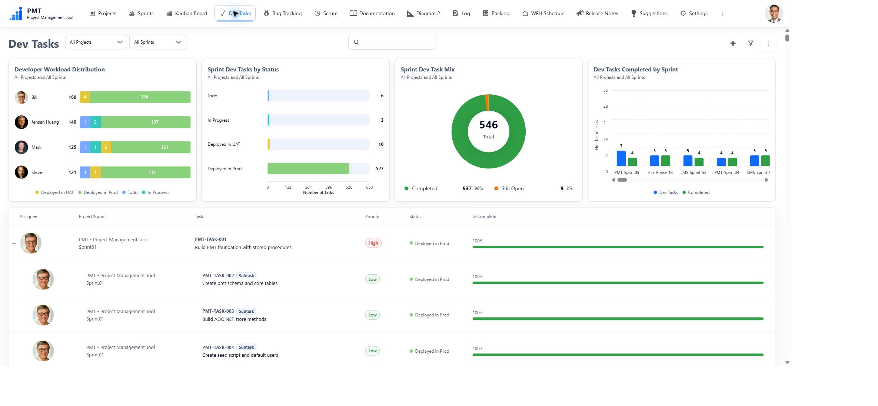Click the Assignee column header
This screenshot has width=878, height=406.
click(x=28, y=217)
